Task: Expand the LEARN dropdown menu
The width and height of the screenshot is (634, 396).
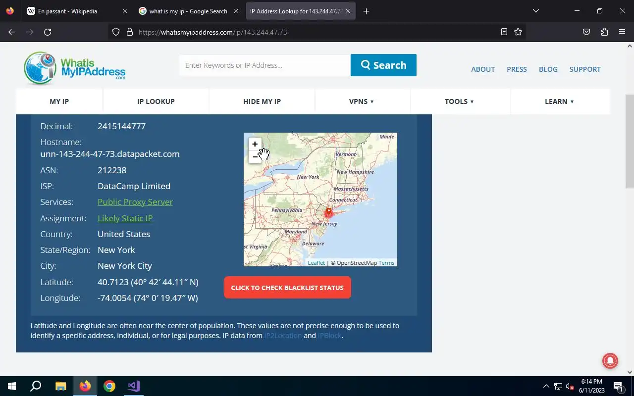Action: [559, 101]
